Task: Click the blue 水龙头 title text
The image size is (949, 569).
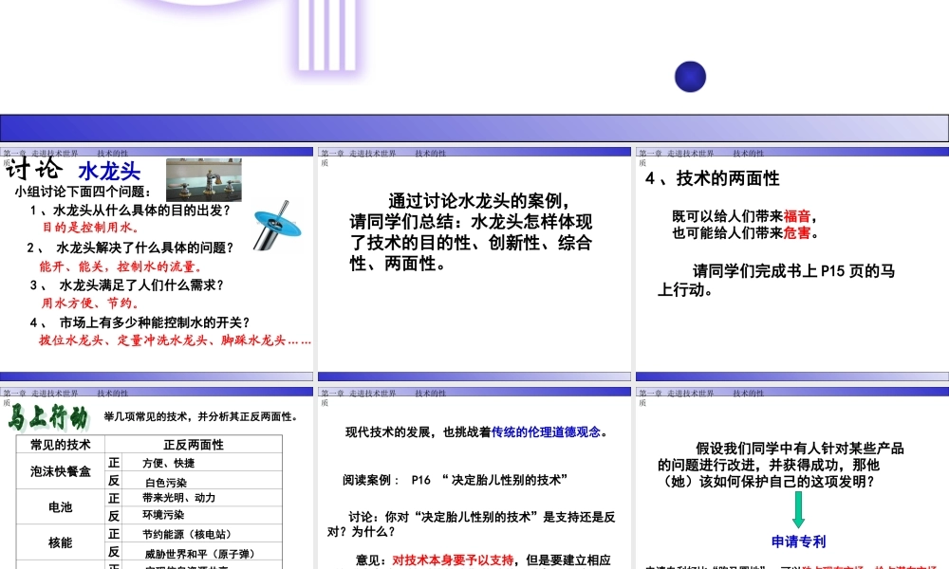Action: 109,172
